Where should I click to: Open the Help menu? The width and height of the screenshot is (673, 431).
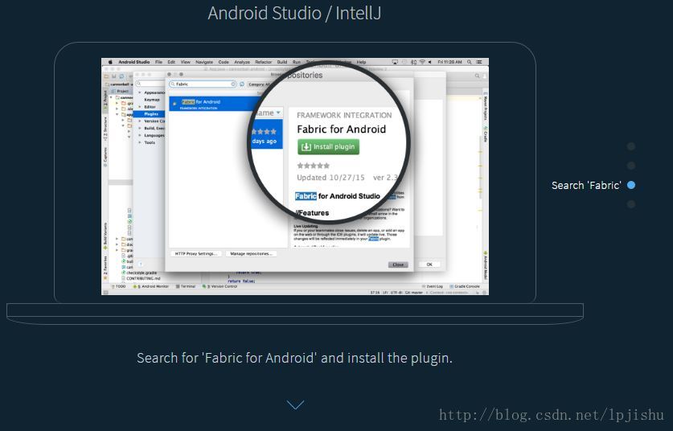361,62
